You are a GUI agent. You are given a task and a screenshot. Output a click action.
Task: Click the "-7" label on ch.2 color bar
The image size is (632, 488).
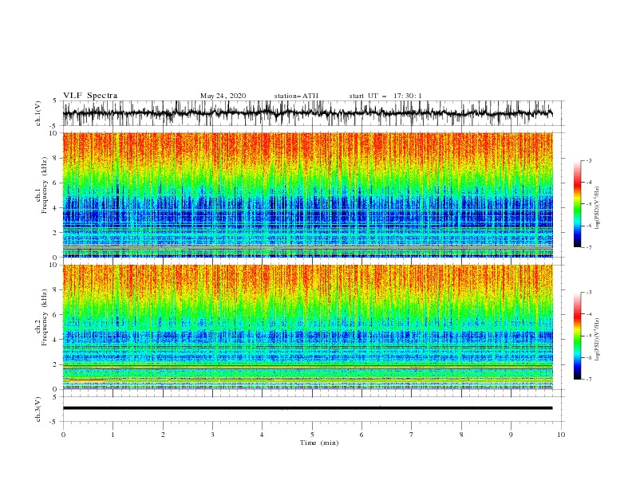click(x=589, y=380)
